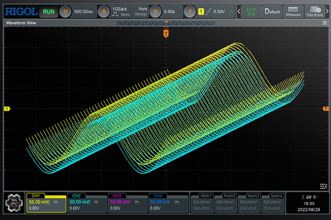Open delay D settings

(x=155, y=11)
